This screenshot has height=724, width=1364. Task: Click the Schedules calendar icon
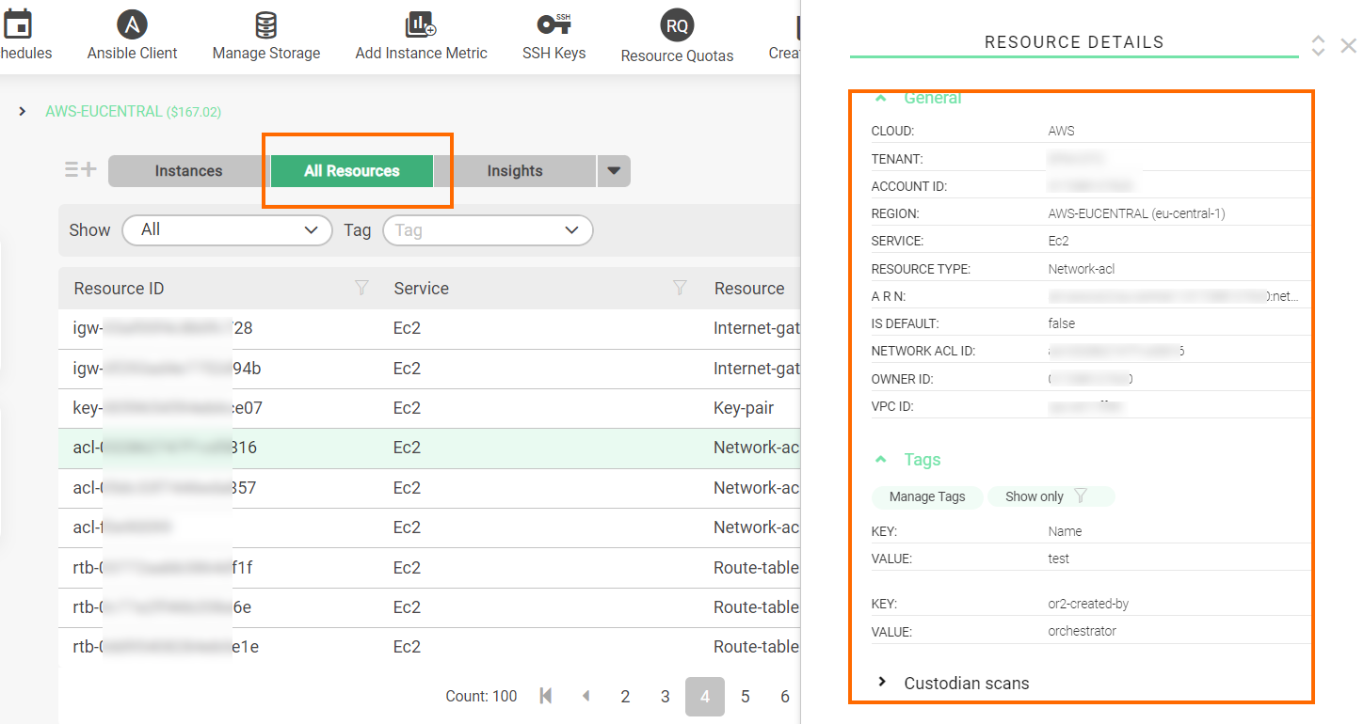point(17,24)
